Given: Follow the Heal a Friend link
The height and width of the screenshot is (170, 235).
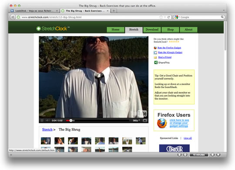Looking at the screenshot, I should click(x=164, y=57).
